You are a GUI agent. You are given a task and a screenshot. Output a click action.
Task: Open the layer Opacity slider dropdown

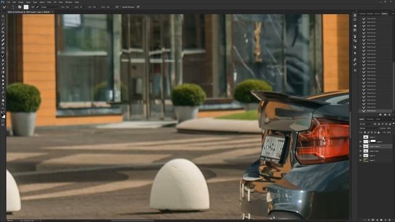click(x=394, y=128)
